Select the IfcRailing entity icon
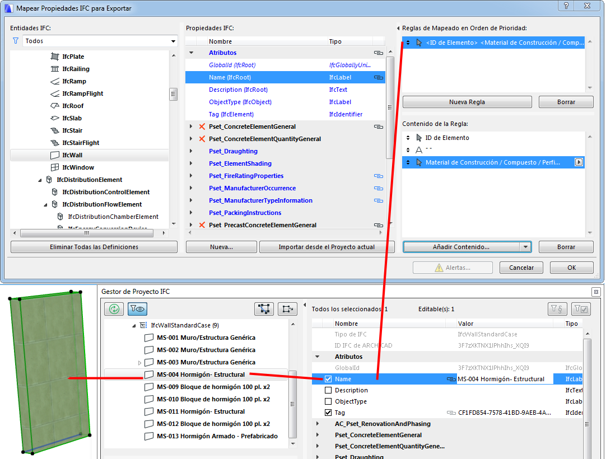 [55, 69]
